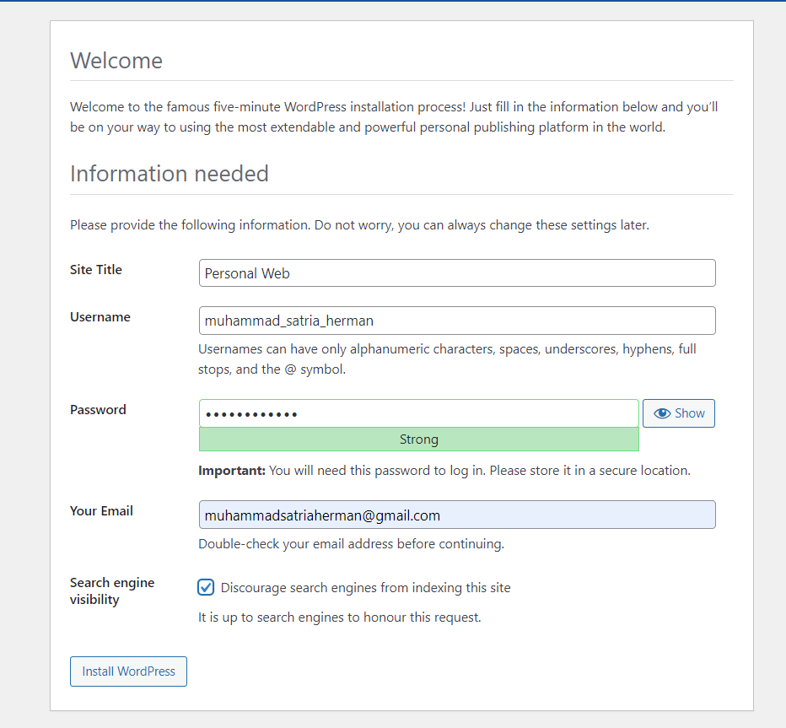786x728 pixels.
Task: Click the Strong password strength indicator
Action: click(x=419, y=439)
